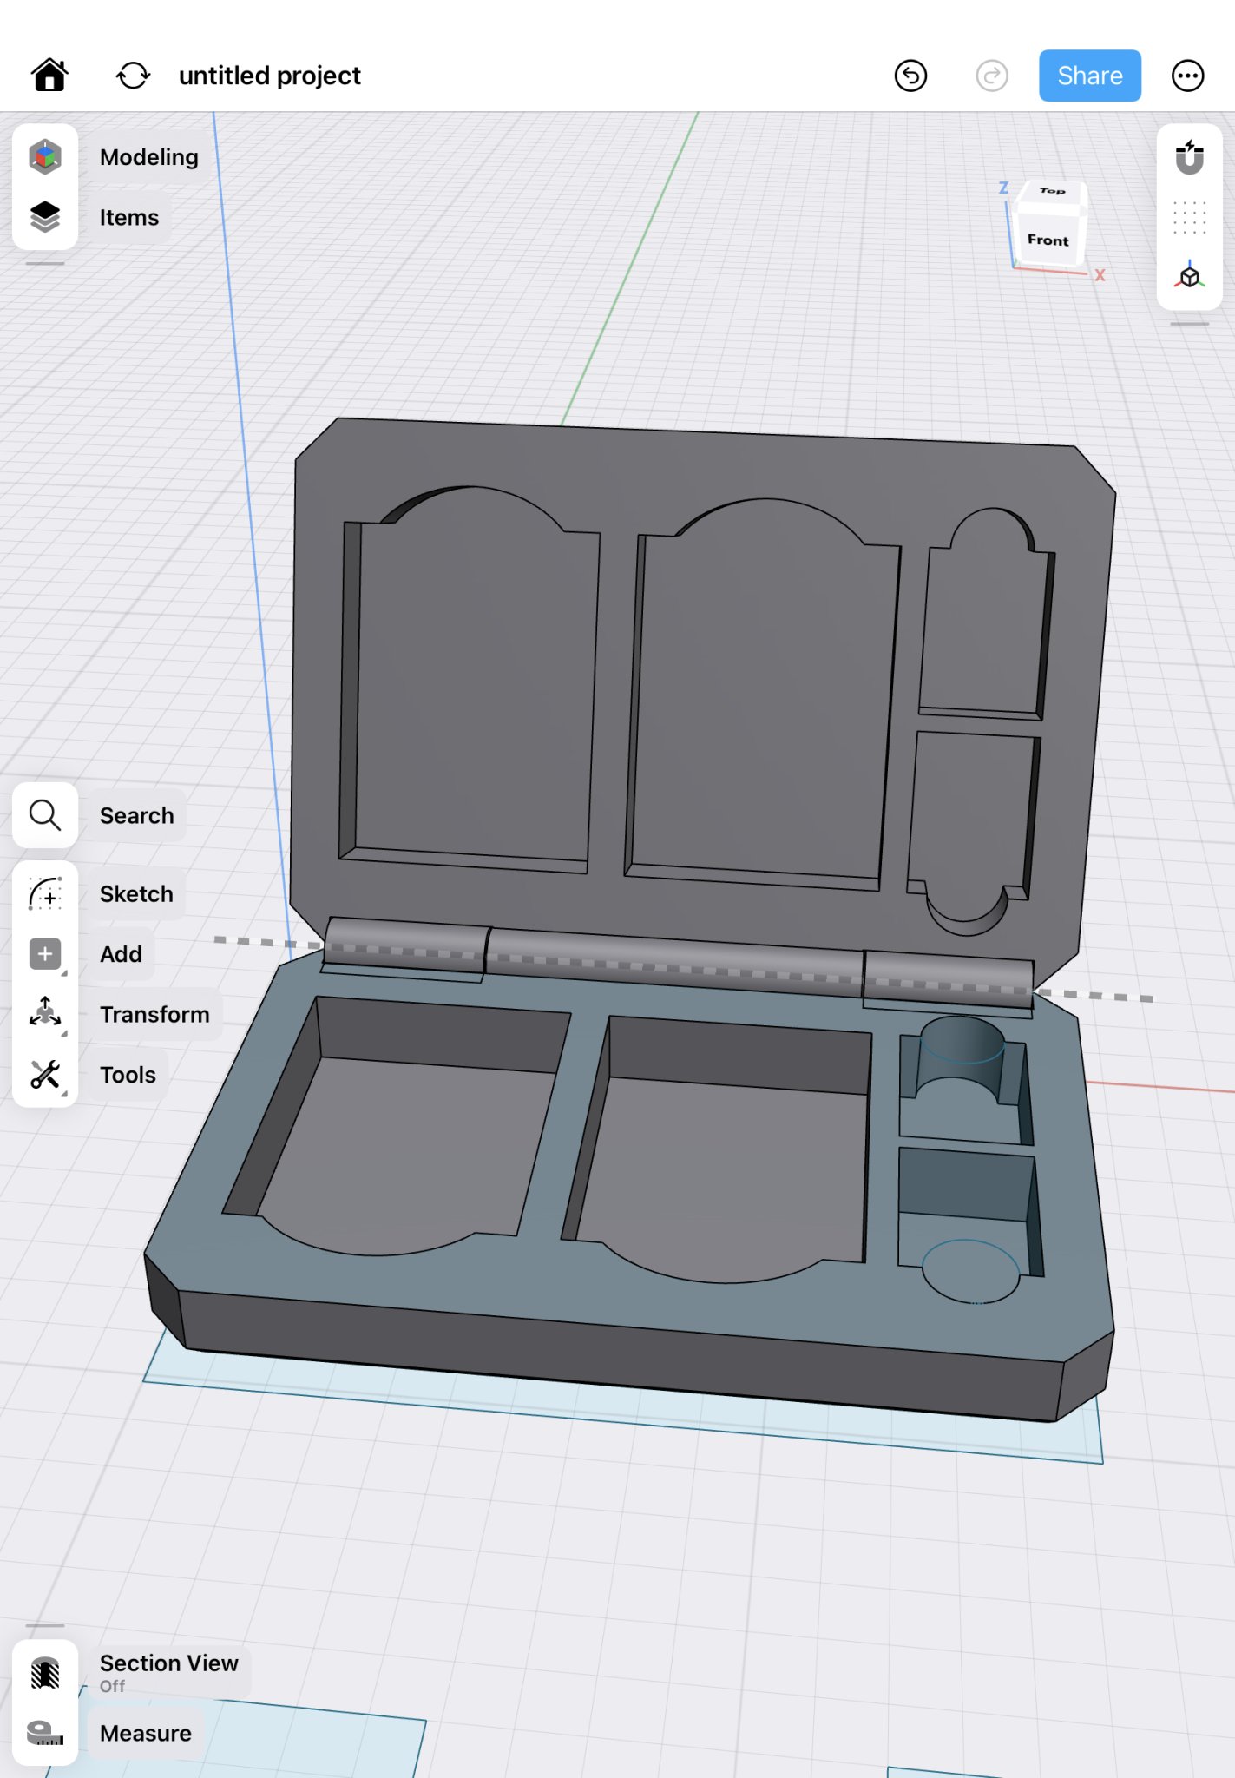The height and width of the screenshot is (1778, 1235).
Task: Select the Measure tape tool
Action: [x=45, y=1733]
